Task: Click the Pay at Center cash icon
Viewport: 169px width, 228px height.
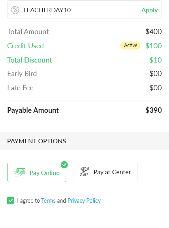Action: coord(84,171)
